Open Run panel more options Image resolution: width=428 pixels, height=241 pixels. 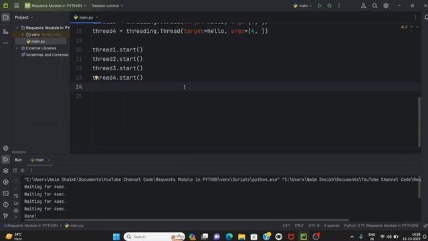(31, 171)
